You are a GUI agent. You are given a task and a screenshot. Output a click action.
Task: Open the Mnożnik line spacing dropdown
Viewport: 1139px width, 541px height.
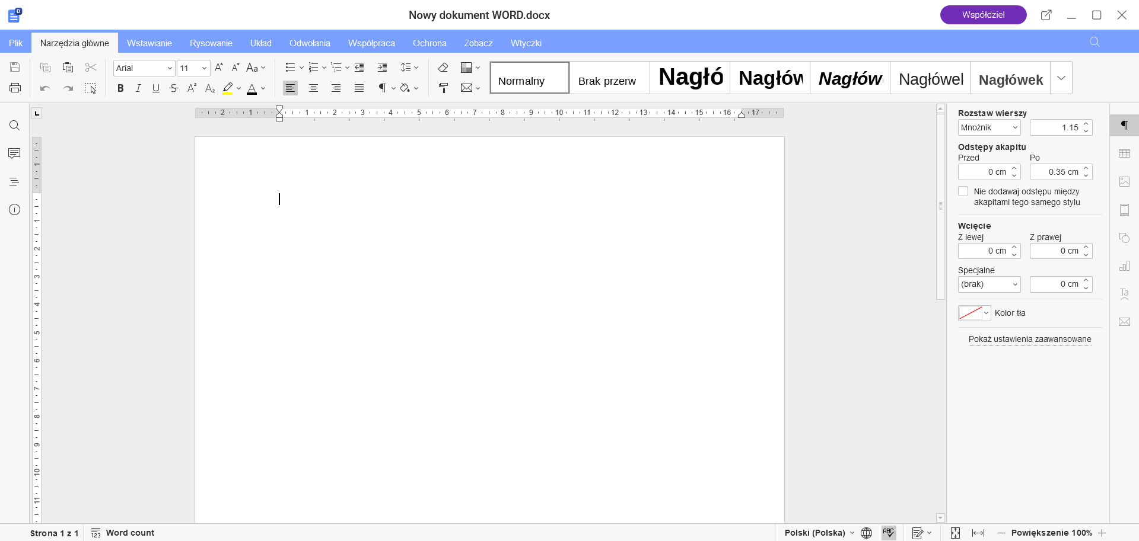[989, 127]
